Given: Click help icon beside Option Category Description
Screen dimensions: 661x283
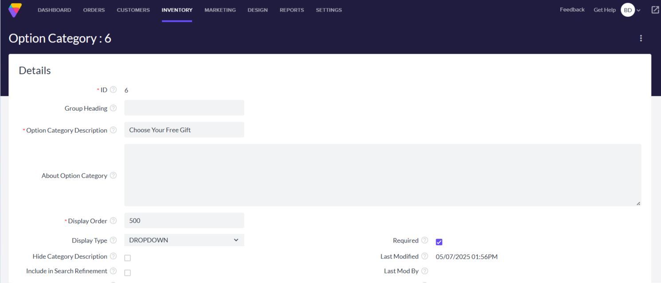Looking at the screenshot, I should tap(113, 130).
